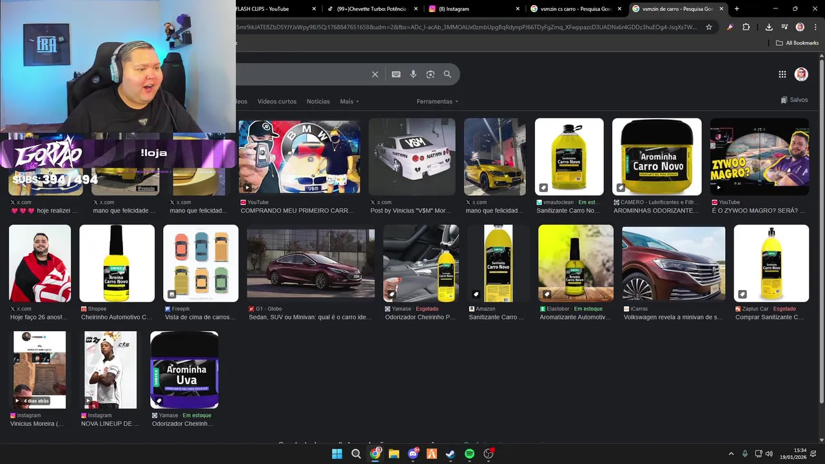Open Spotify from the taskbar
The image size is (825, 464).
point(469,454)
